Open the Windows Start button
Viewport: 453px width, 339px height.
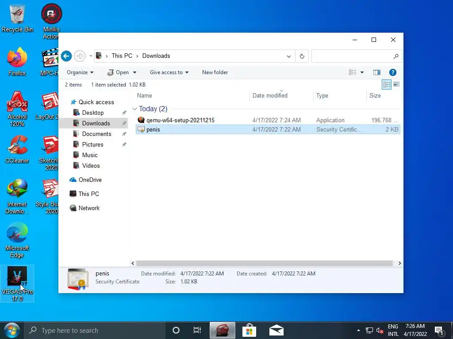pyautogui.click(x=12, y=330)
